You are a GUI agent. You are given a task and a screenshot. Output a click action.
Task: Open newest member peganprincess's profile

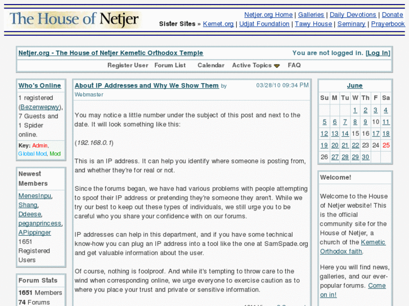[40, 223]
